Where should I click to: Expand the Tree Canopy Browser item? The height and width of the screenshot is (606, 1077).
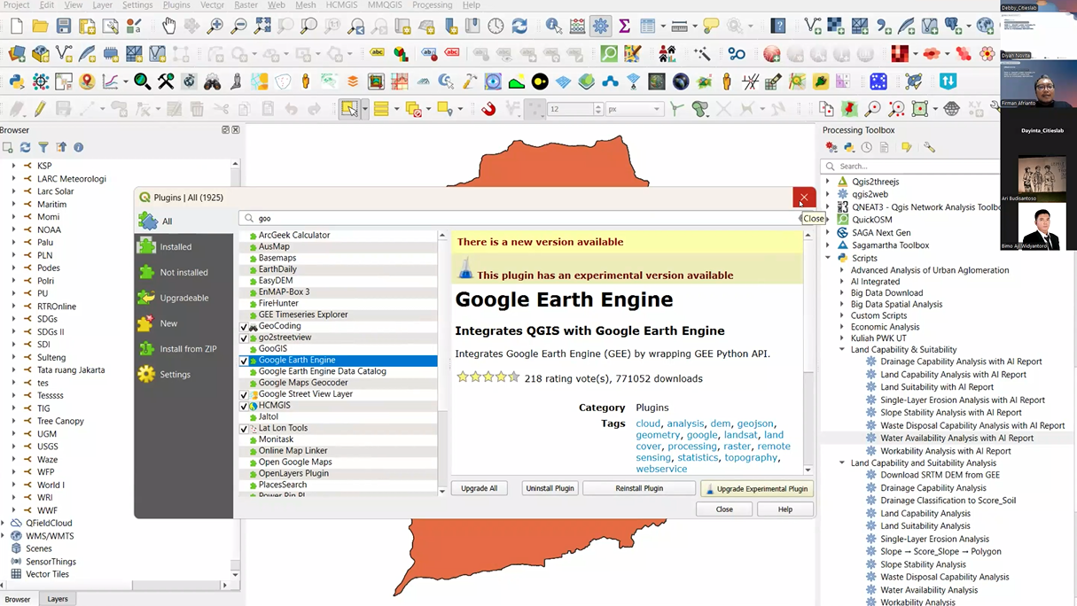coord(13,421)
